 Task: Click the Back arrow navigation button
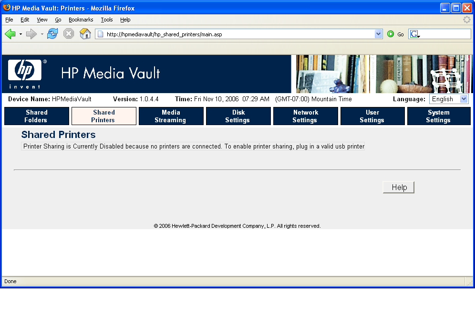coord(10,34)
